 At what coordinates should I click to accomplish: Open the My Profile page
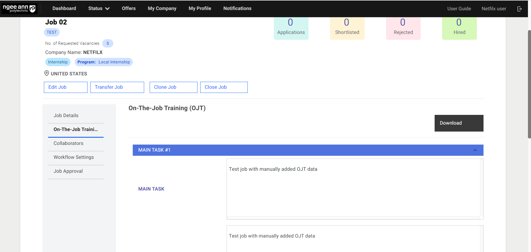point(200,9)
